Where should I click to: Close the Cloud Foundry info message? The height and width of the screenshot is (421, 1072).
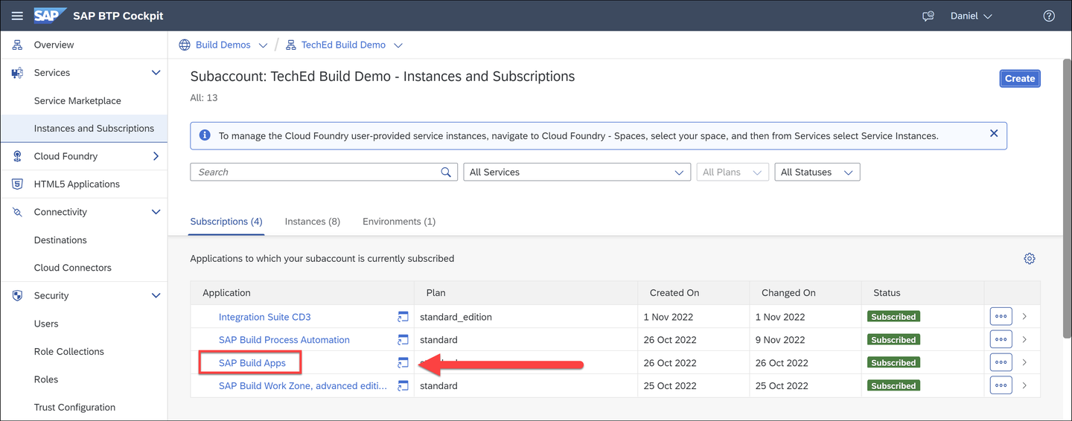point(994,133)
